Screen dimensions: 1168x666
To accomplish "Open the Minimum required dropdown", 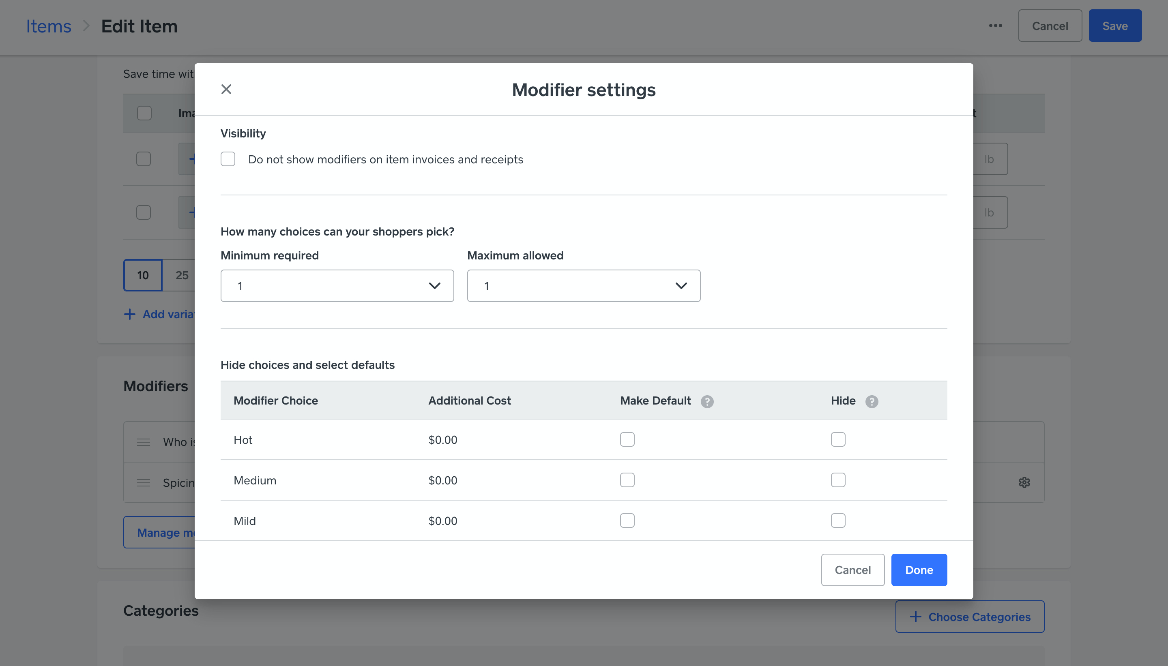I will point(337,285).
